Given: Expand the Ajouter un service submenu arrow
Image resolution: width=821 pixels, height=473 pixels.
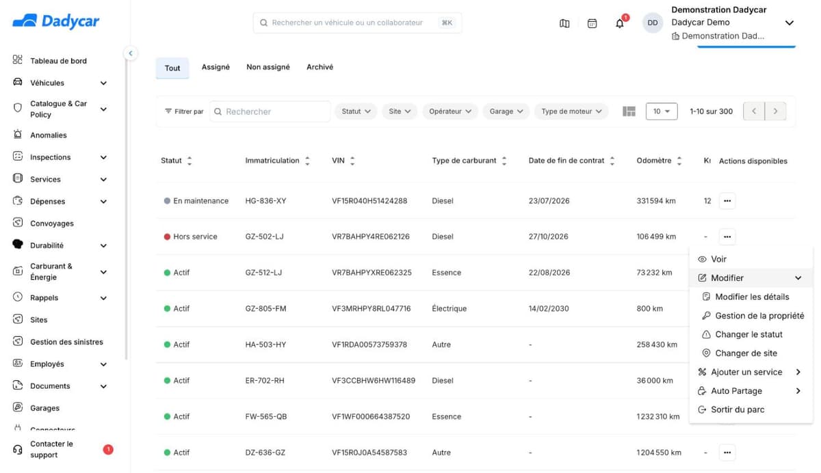Looking at the screenshot, I should [x=798, y=372].
